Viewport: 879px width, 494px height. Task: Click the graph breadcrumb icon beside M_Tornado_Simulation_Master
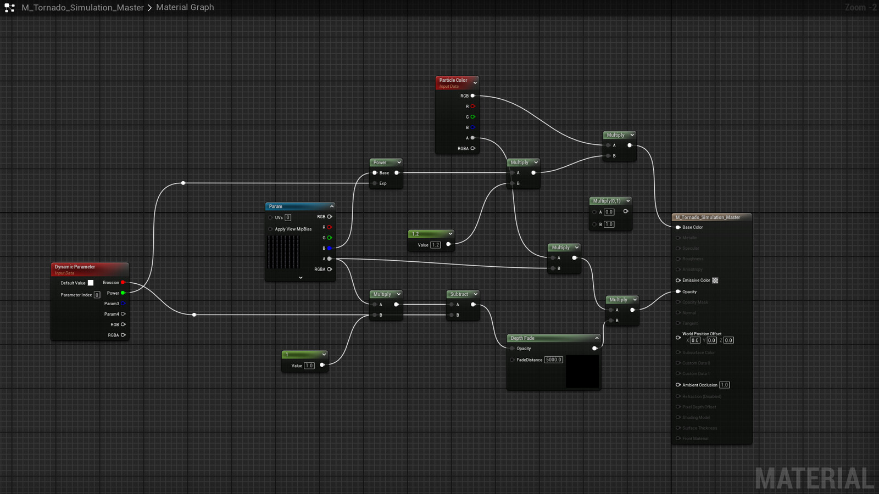coord(9,8)
